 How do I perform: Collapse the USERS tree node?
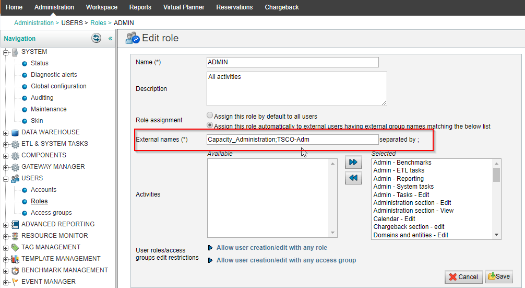pyautogui.click(x=6, y=179)
